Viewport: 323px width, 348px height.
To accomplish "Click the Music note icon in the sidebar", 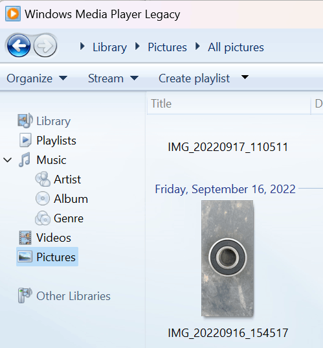I will [x=25, y=159].
